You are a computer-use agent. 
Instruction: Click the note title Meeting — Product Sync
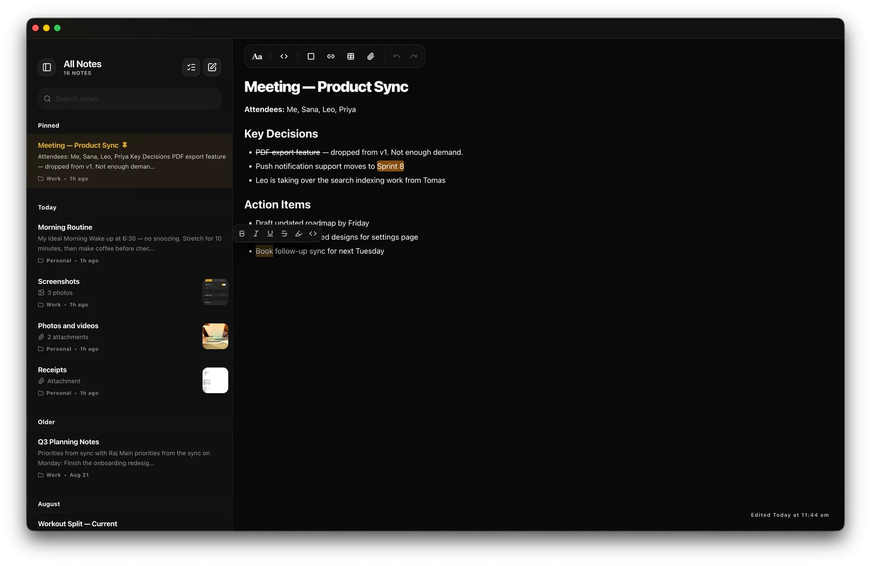(326, 87)
